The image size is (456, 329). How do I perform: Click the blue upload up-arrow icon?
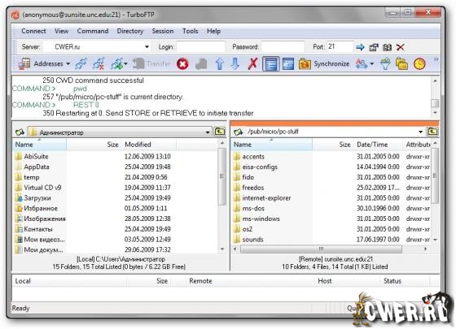(x=220, y=64)
